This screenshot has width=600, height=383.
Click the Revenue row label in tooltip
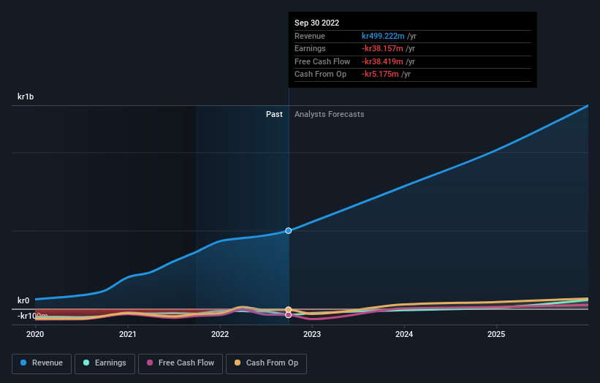(x=310, y=36)
